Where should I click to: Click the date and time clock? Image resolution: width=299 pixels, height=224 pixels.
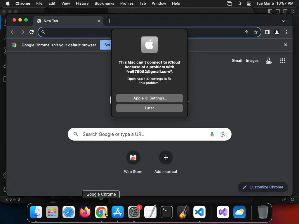(275, 3)
